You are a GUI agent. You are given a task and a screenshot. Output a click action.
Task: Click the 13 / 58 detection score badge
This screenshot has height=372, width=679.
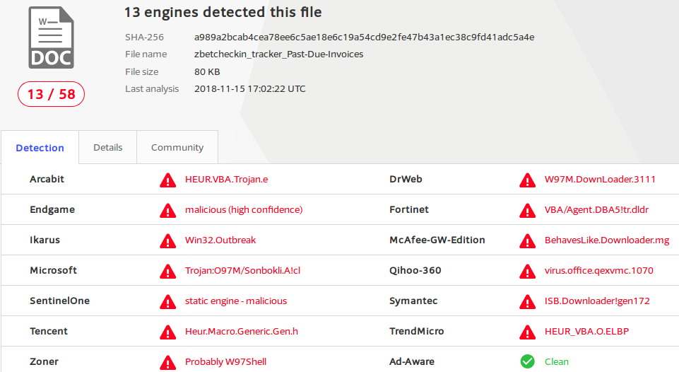click(51, 94)
